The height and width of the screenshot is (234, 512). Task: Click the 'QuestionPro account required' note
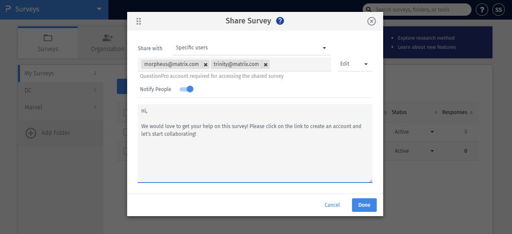click(x=212, y=76)
